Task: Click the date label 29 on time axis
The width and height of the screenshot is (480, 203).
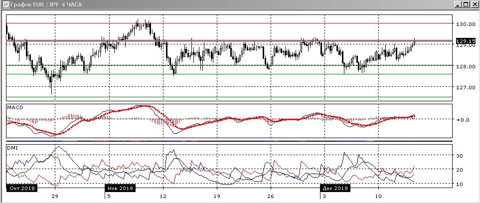Action: [55, 196]
